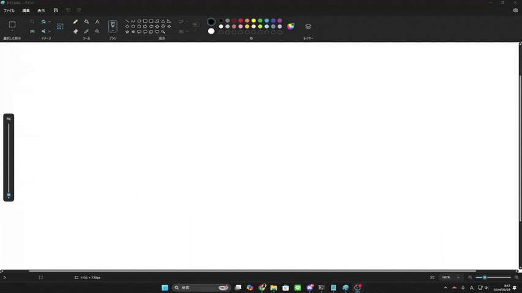
Task: Click the zoom out magnifier button
Action: [470, 277]
